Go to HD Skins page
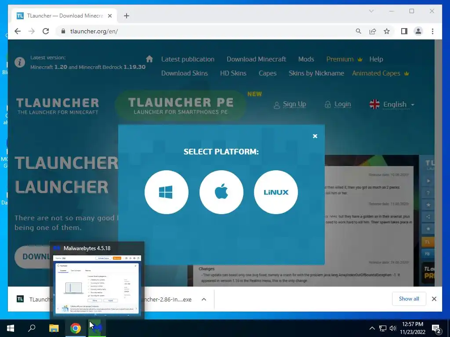Viewport: 450px width, 337px height. click(233, 73)
